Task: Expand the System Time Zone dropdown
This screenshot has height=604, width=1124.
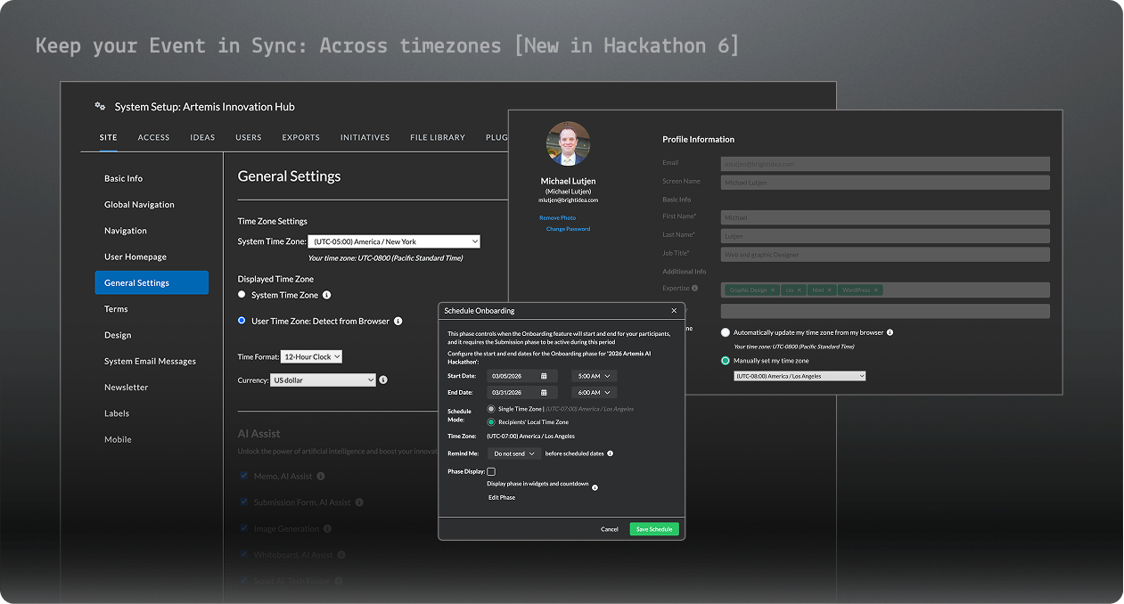Action: [x=395, y=241]
